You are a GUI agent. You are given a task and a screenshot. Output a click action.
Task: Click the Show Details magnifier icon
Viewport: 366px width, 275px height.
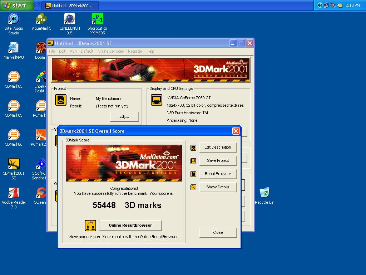click(193, 187)
